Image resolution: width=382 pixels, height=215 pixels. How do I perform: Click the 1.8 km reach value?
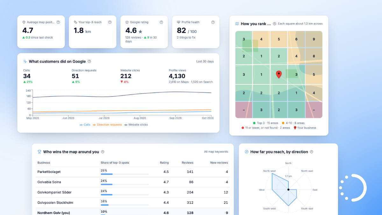click(x=82, y=31)
